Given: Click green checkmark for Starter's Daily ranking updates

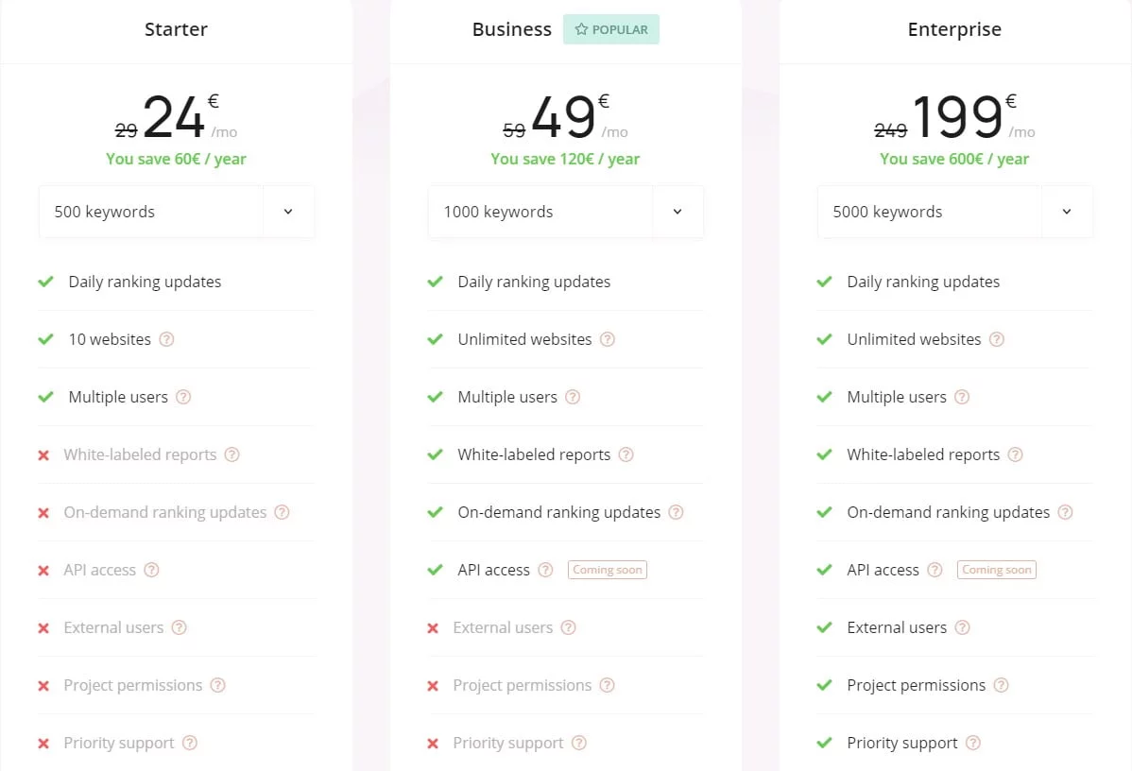Looking at the screenshot, I should (45, 282).
